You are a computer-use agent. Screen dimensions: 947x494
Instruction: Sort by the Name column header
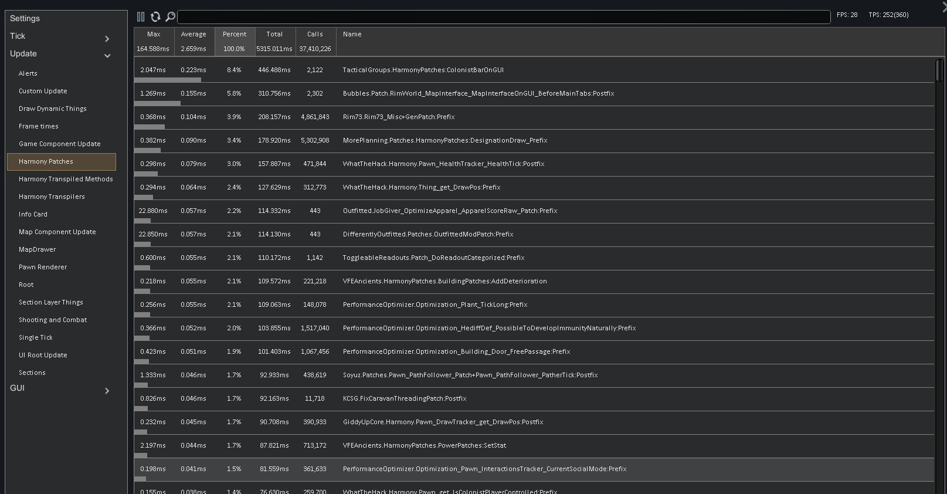tap(352, 34)
